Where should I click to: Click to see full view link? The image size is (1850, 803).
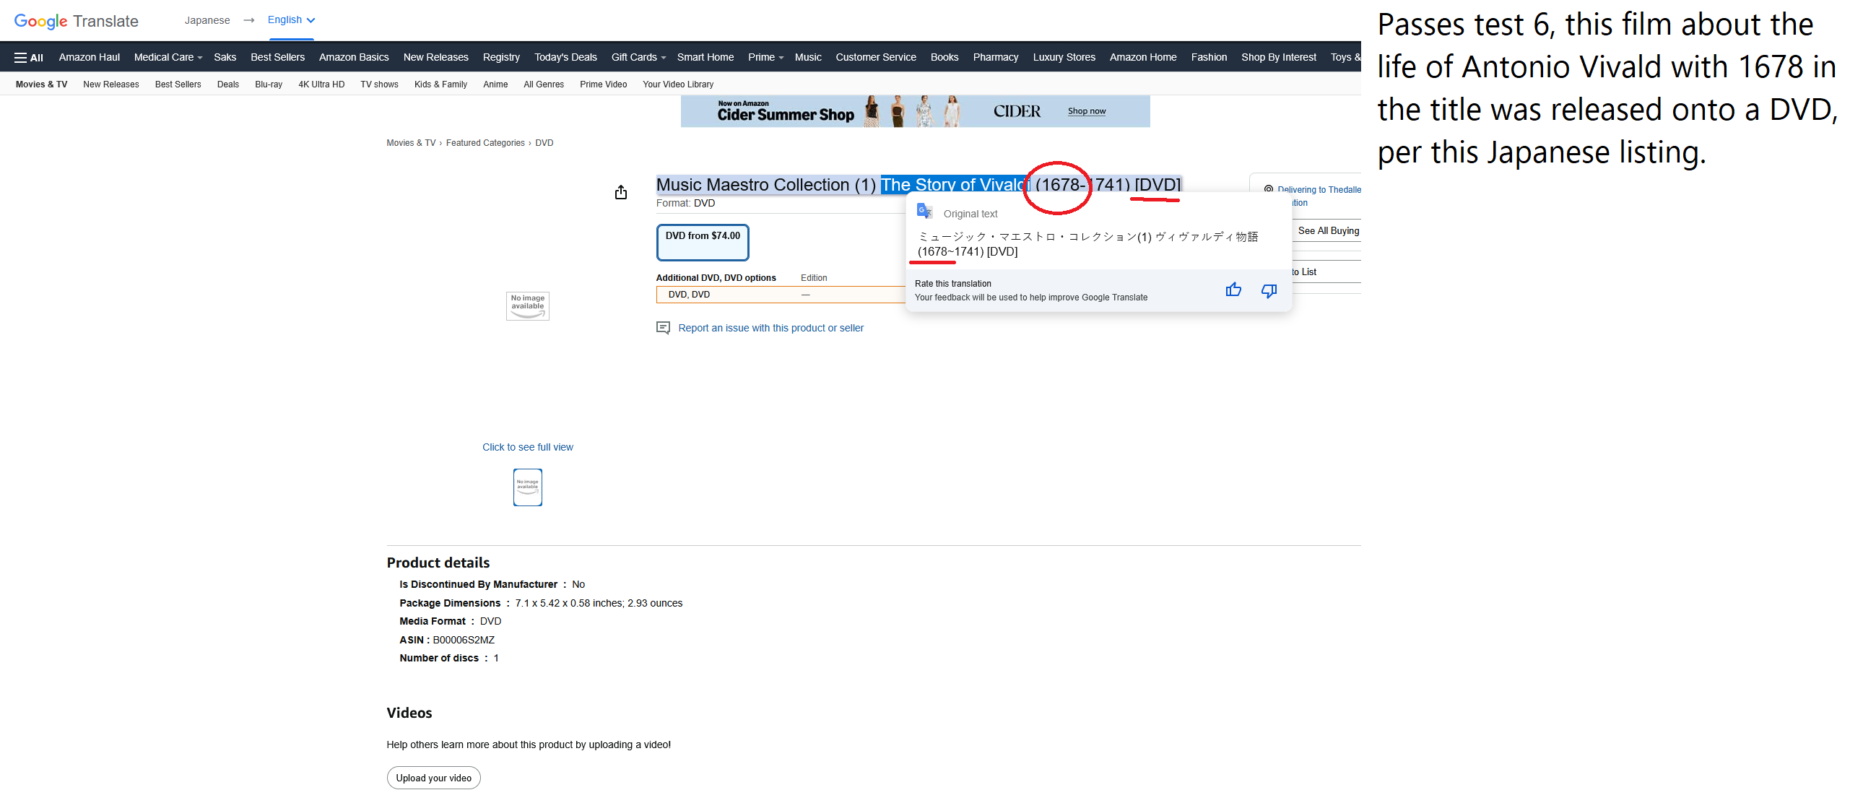[x=527, y=448]
